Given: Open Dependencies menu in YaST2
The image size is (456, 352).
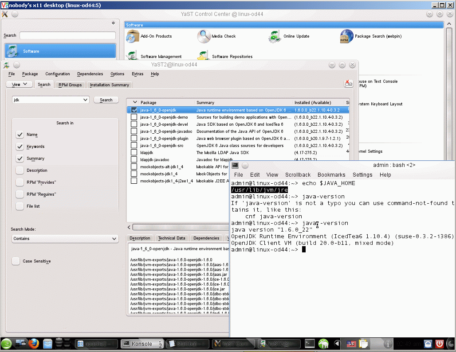Looking at the screenshot, I should tap(90, 74).
